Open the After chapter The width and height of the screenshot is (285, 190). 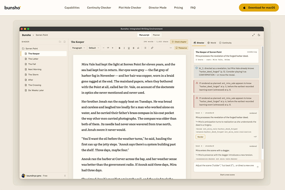point(44,80)
